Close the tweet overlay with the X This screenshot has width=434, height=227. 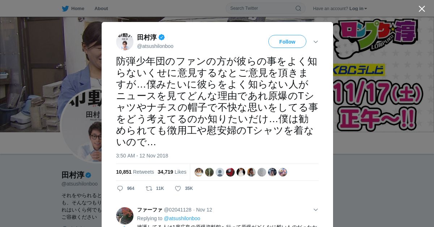click(422, 9)
